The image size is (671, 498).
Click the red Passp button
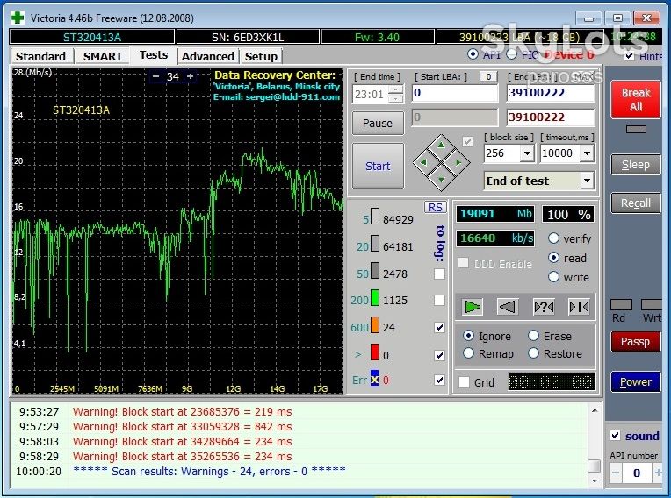click(636, 342)
